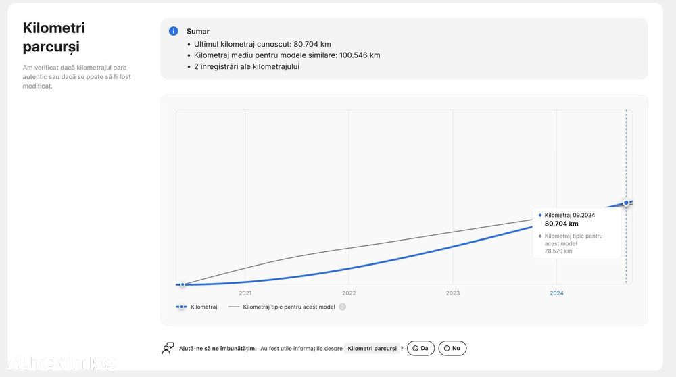
Task: Click the 2 înregistrări ale kilometrajului line
Action: click(x=246, y=66)
